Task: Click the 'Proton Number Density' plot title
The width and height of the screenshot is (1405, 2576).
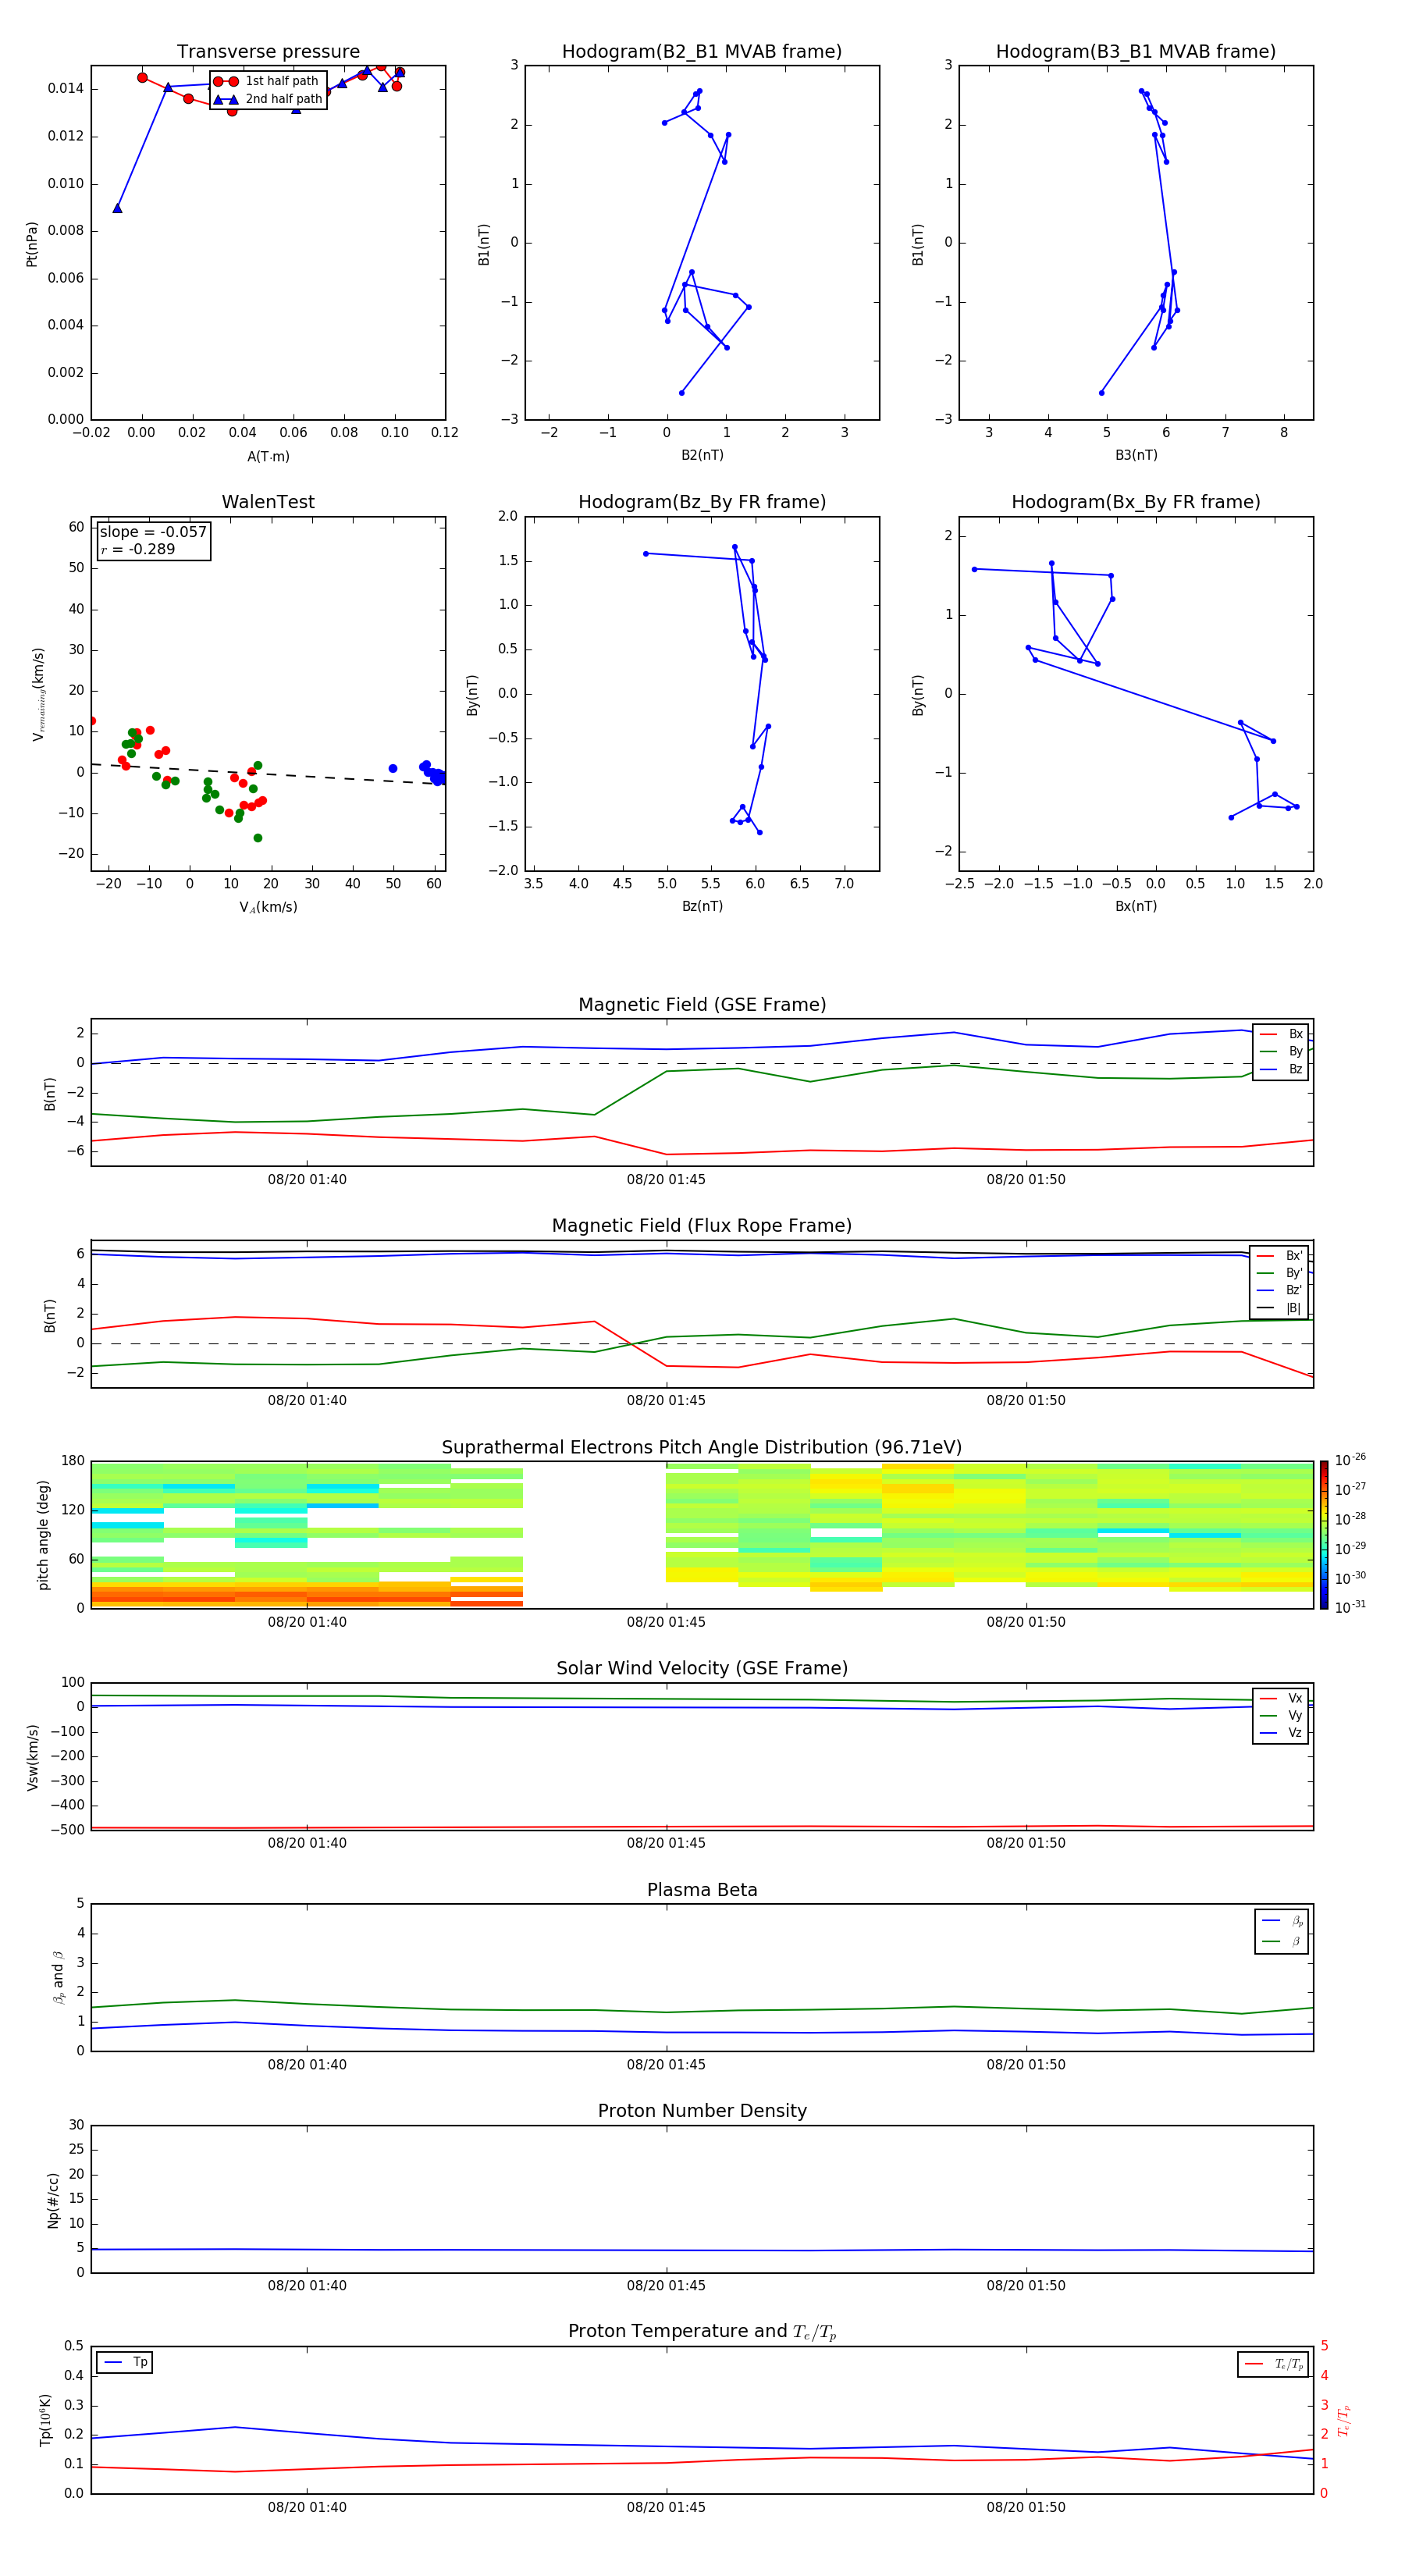Action: pos(702,2111)
